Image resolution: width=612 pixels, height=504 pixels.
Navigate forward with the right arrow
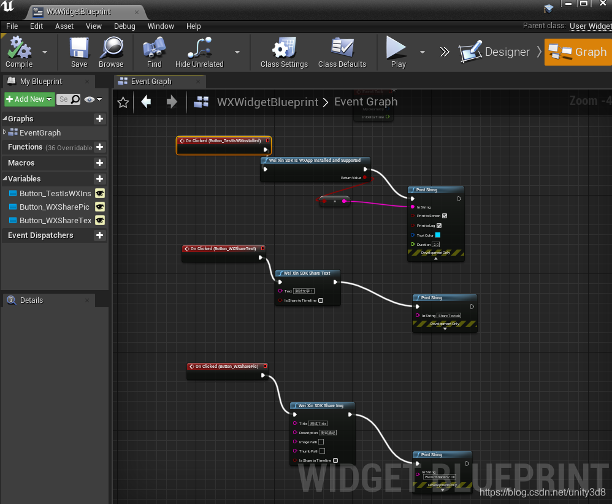click(x=171, y=102)
